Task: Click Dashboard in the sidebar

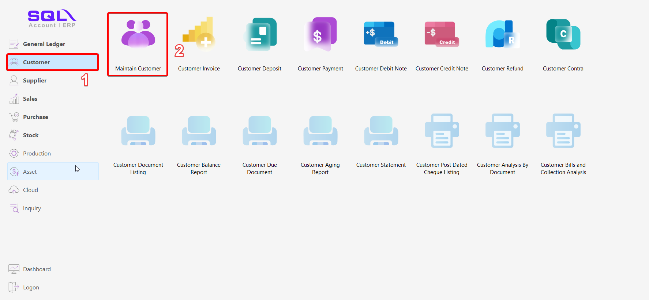Action: (37, 269)
